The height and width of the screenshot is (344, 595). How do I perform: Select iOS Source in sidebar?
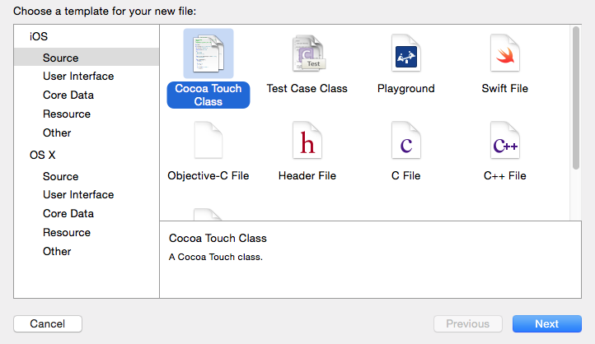[60, 58]
